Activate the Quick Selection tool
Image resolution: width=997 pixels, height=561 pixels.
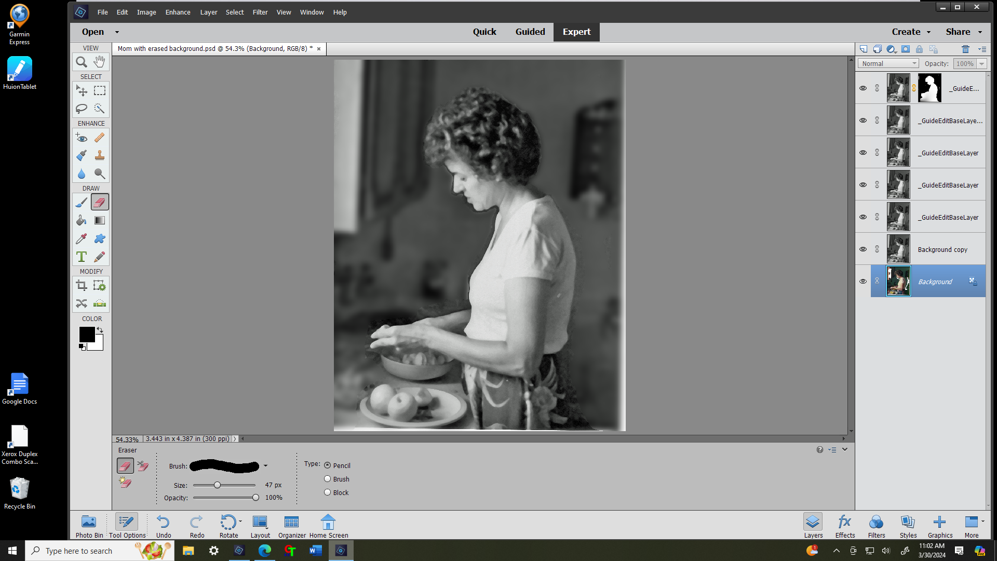tap(99, 109)
